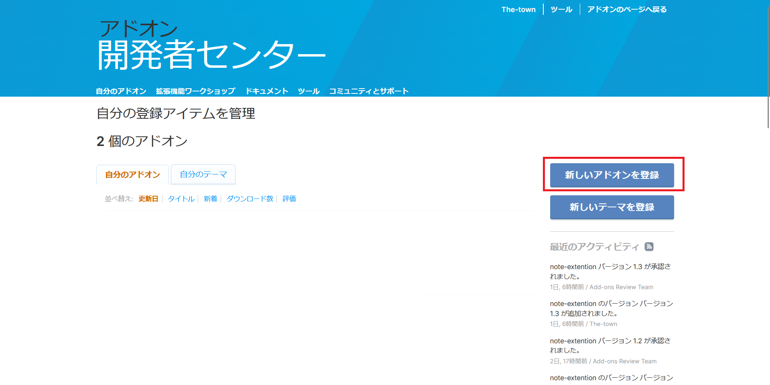
Task: Click 新しいアドオンを登録 button
Action: (612, 175)
